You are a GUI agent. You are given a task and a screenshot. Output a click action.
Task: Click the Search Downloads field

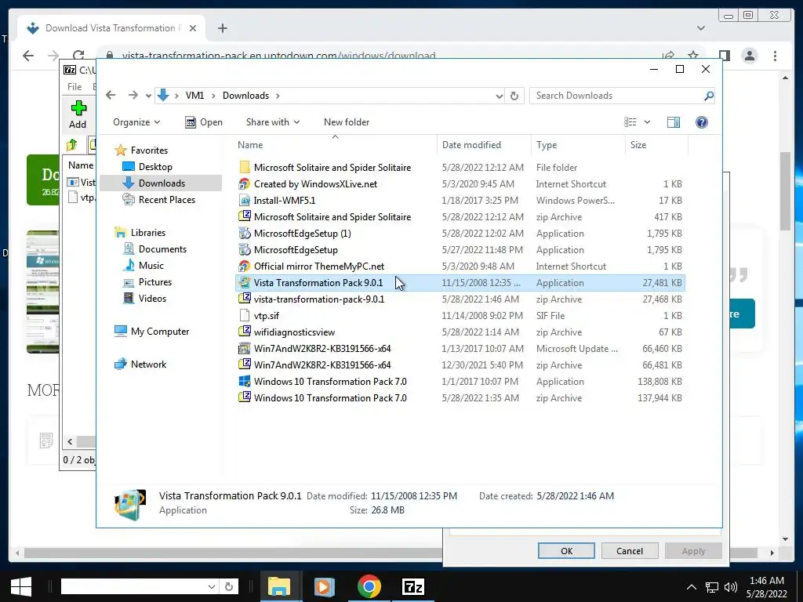pos(617,96)
